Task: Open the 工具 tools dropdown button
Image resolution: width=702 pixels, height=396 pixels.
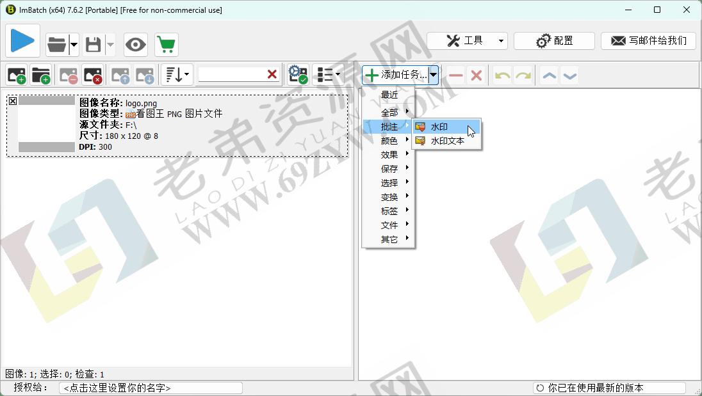Action: [467, 41]
